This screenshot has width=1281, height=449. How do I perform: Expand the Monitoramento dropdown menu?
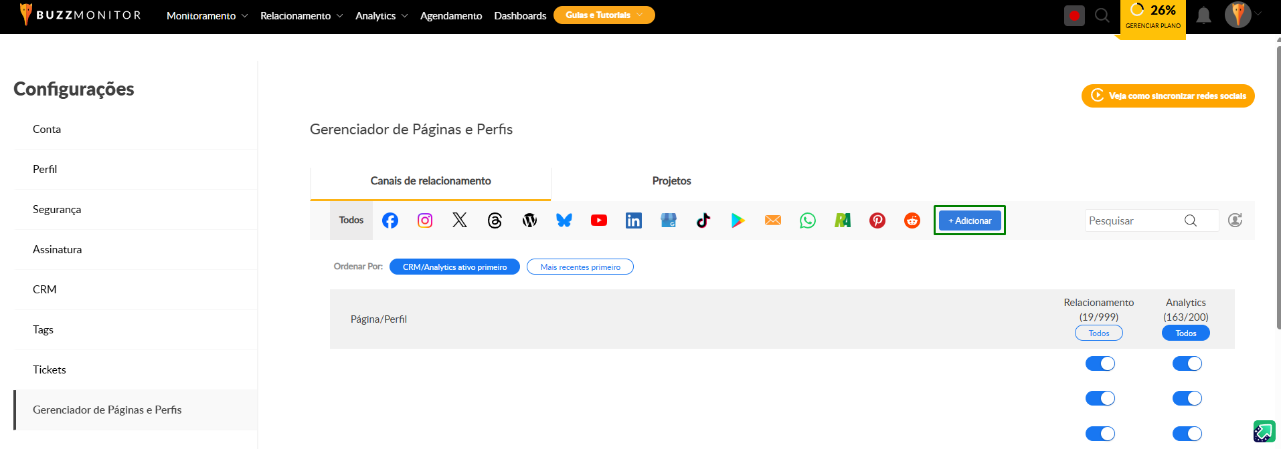pos(207,15)
